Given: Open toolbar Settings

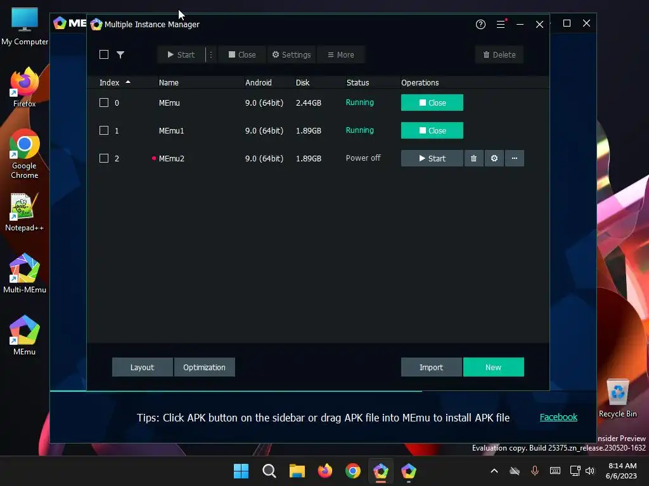Looking at the screenshot, I should (292, 54).
